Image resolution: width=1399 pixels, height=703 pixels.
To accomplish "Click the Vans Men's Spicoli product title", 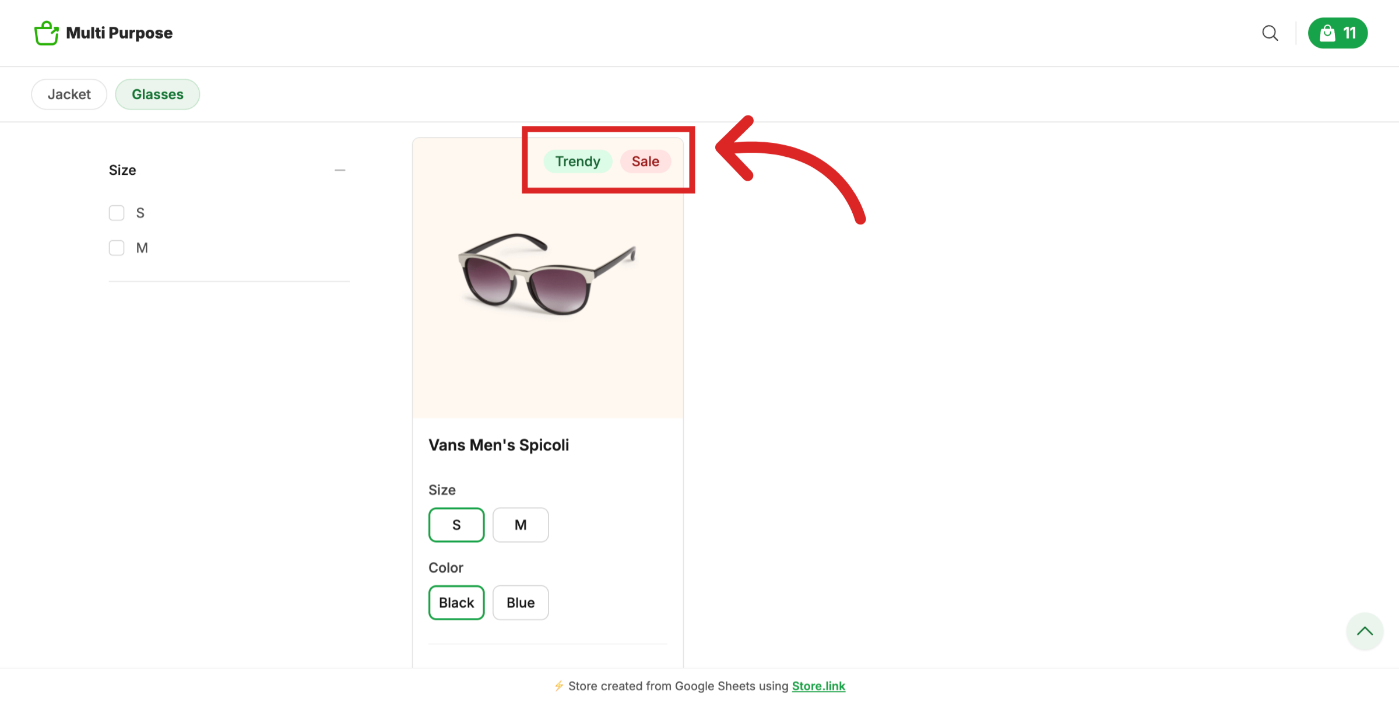I will pos(498,445).
